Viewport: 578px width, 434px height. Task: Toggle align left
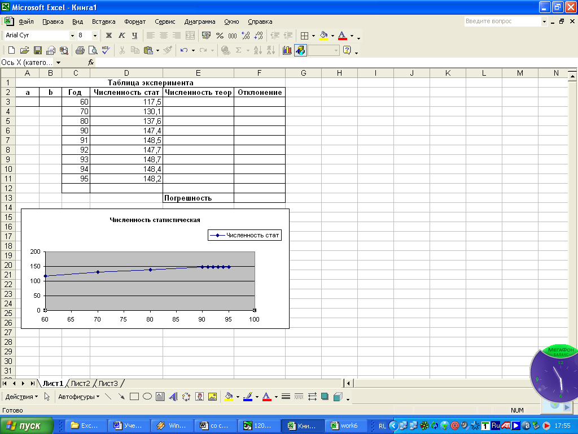pyautogui.click(x=150, y=36)
